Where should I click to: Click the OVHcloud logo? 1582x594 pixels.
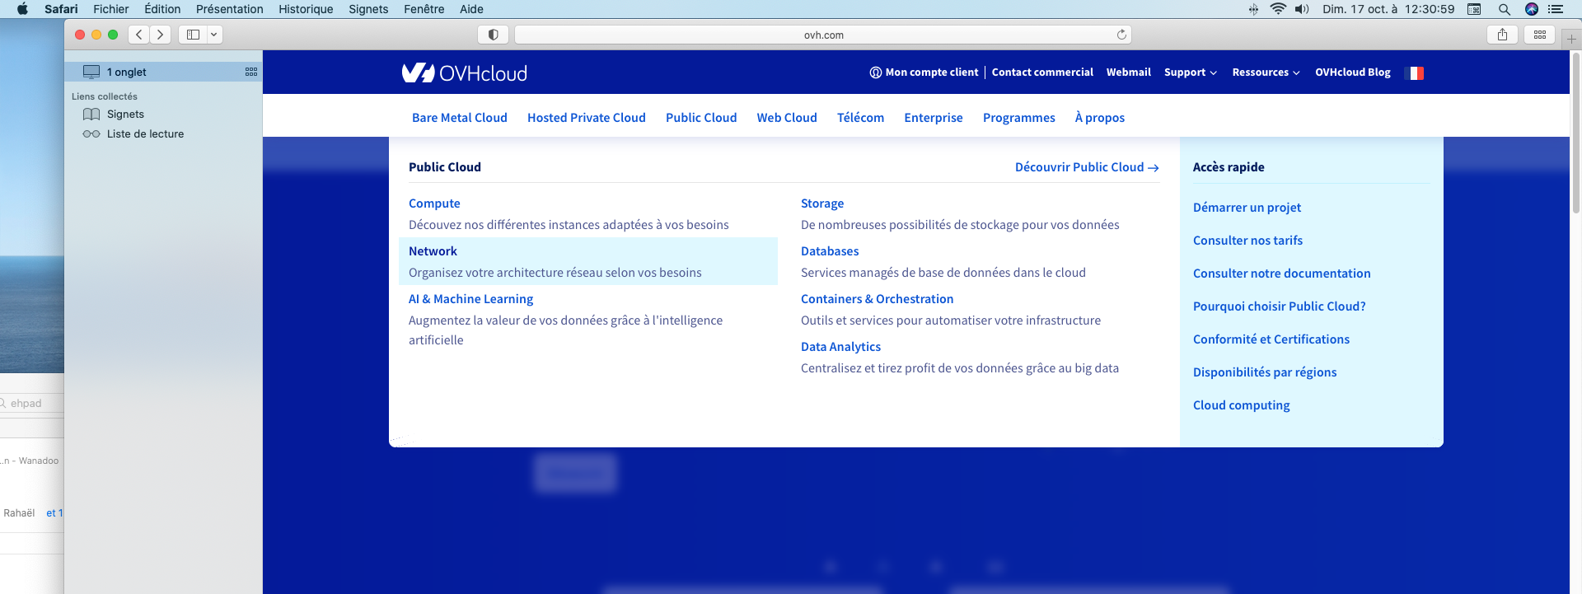[x=464, y=72]
